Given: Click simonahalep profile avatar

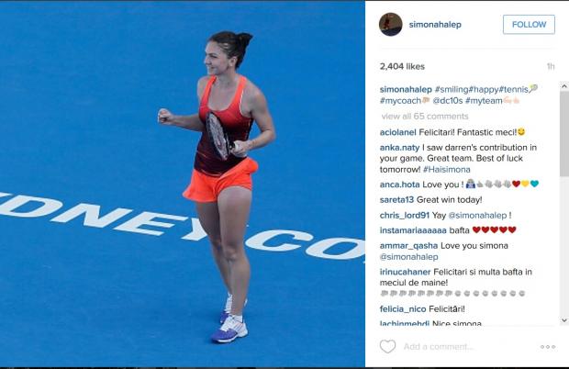Looking at the screenshot, I should click(391, 24).
